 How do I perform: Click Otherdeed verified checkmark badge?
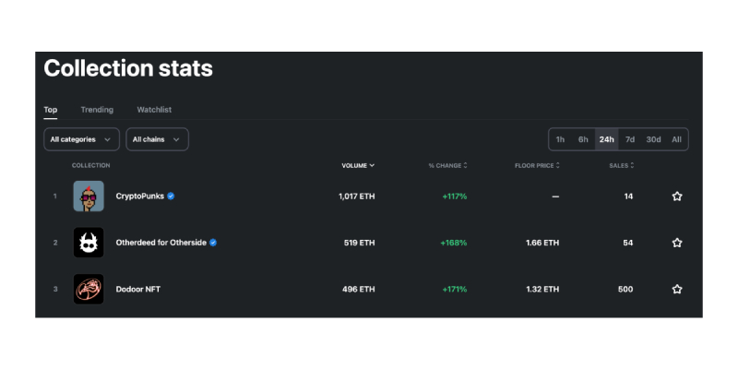[213, 243]
